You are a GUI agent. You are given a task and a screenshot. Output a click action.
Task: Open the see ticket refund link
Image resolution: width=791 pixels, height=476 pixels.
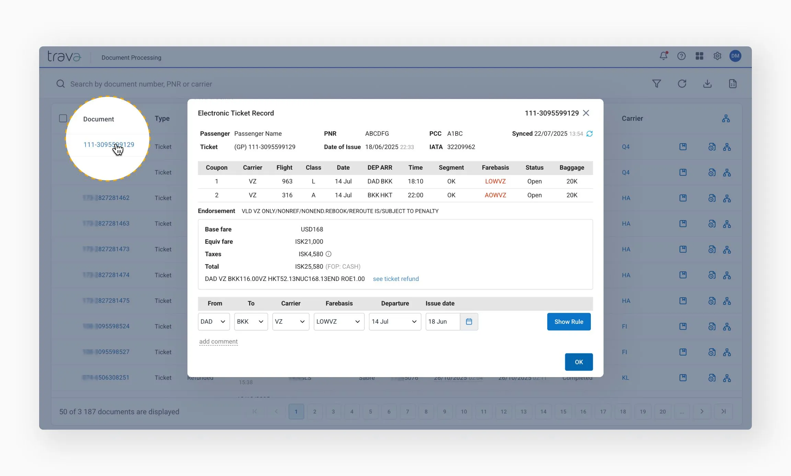[x=396, y=279]
